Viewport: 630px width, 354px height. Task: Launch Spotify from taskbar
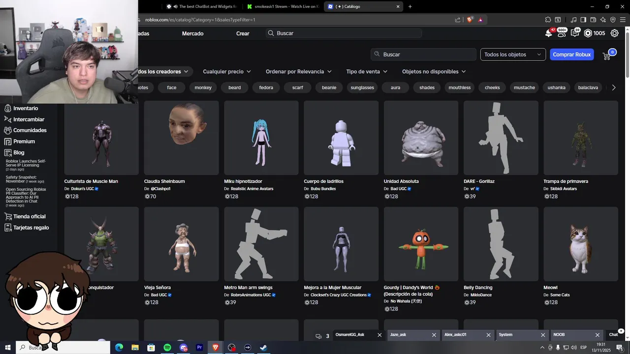coord(167,348)
